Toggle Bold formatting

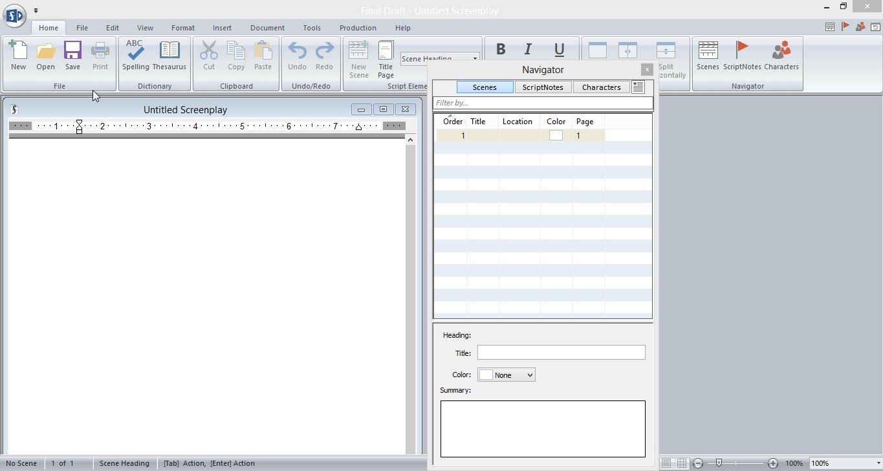(x=500, y=50)
